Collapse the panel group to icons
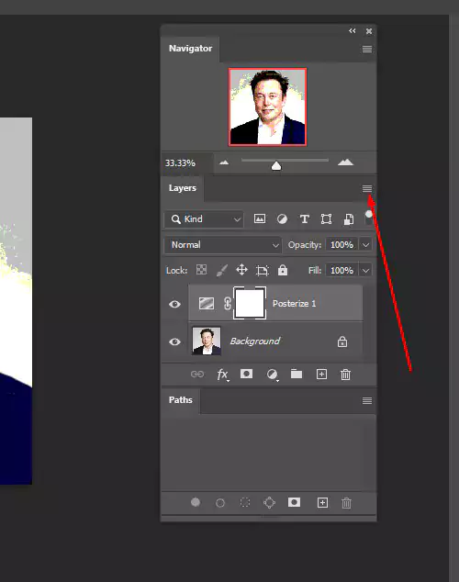This screenshot has height=582, width=459. (352, 31)
